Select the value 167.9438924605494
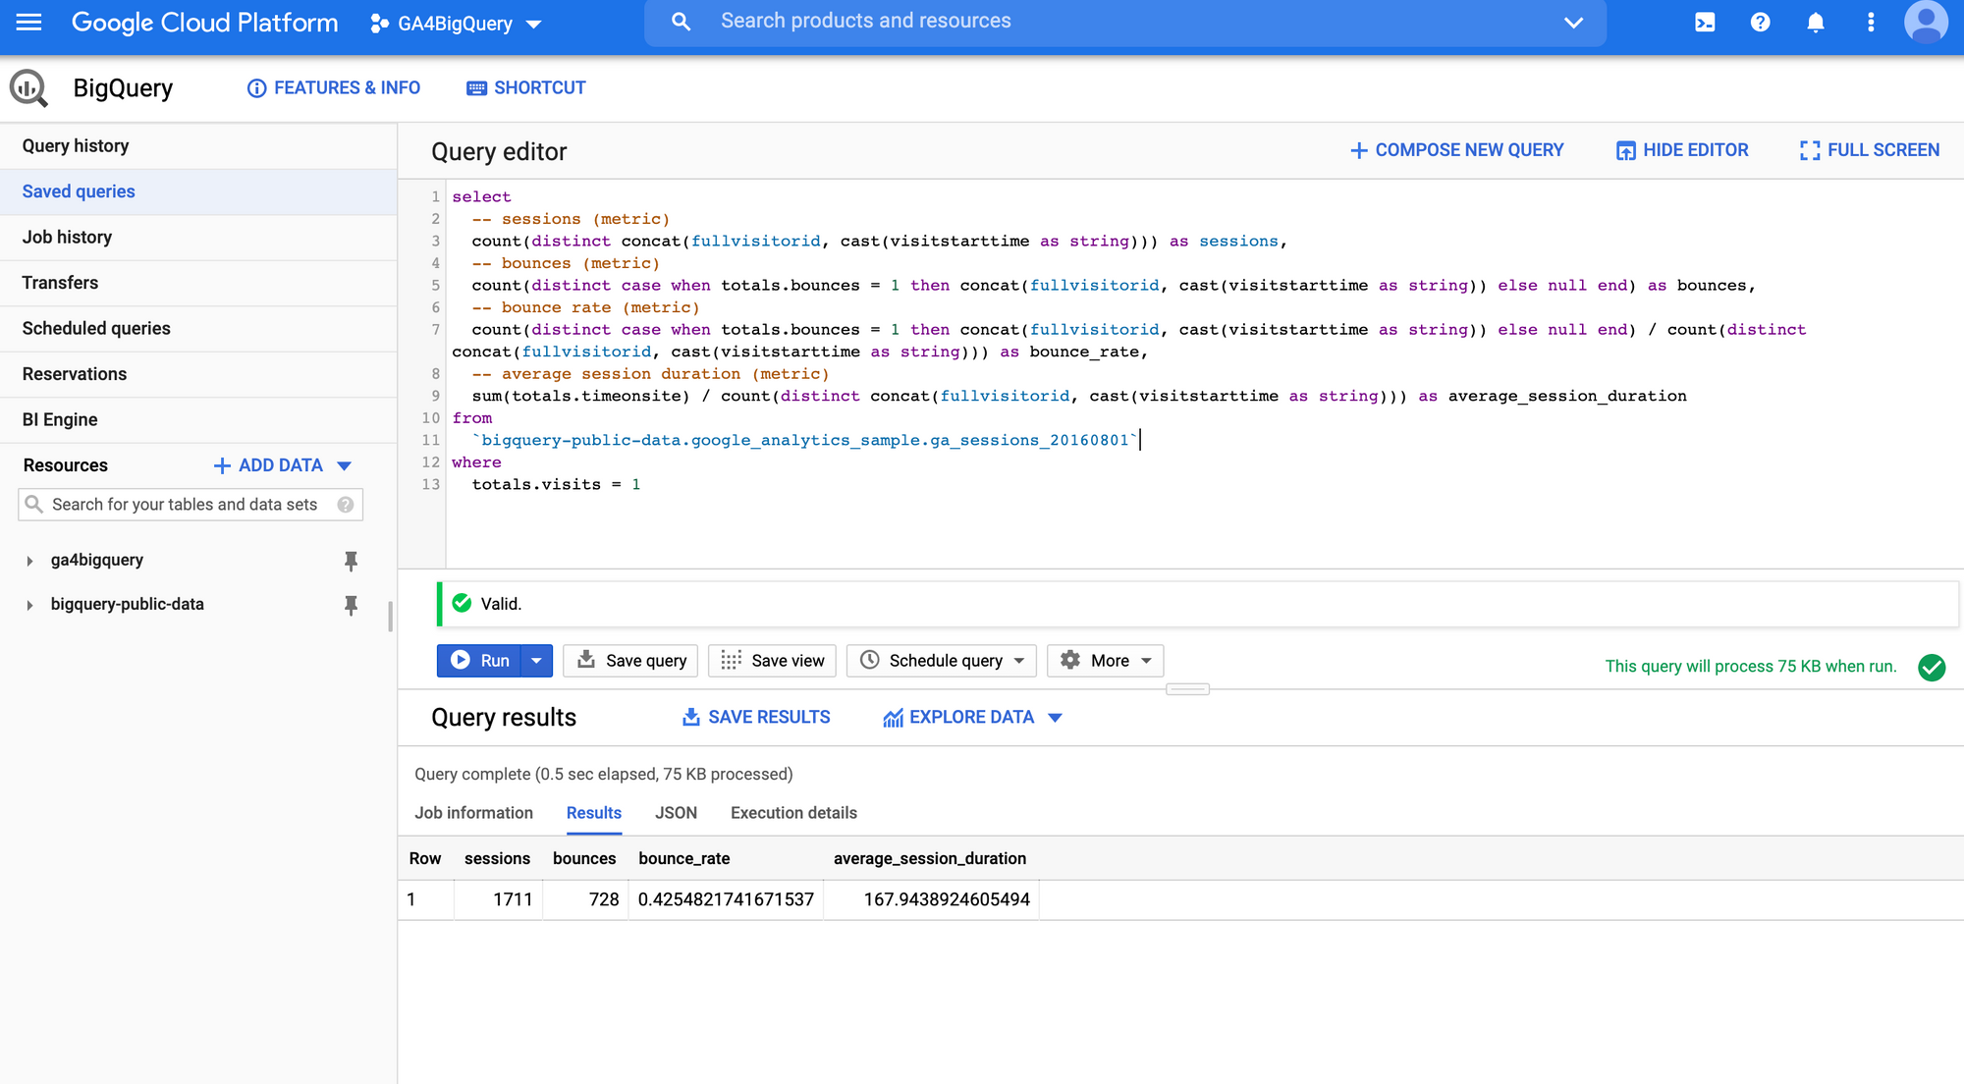 pyautogui.click(x=947, y=899)
